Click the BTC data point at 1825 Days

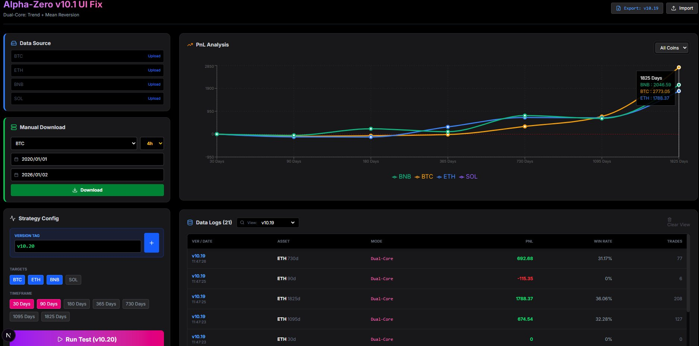679,67
